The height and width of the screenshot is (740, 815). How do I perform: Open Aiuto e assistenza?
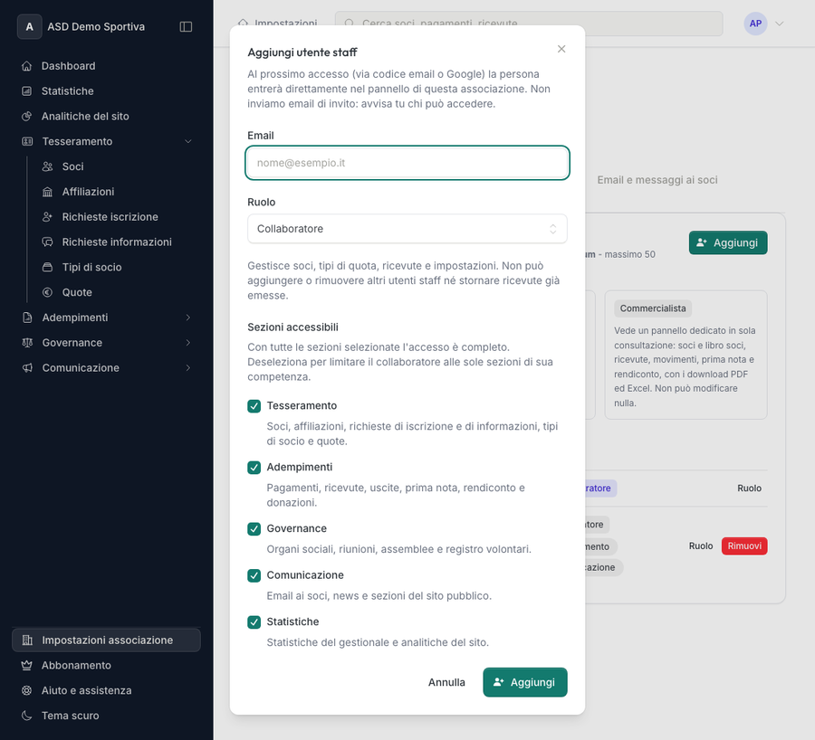107,690
